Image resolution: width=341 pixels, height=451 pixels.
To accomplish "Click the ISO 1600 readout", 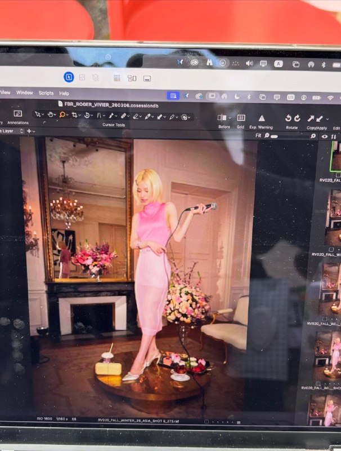I will 44,418.
